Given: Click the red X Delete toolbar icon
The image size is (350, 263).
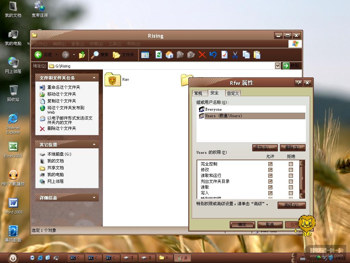Looking at the screenshot, I should [202, 54].
